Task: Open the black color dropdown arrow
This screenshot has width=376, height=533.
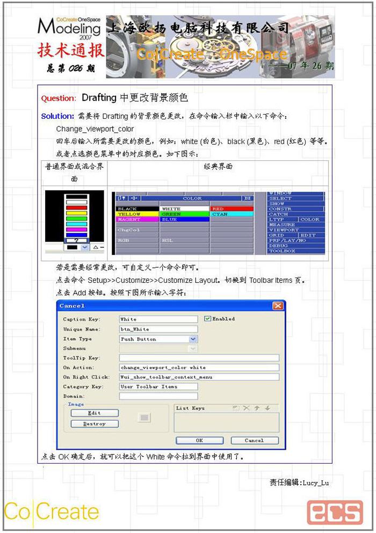Action: pyautogui.click(x=84, y=247)
